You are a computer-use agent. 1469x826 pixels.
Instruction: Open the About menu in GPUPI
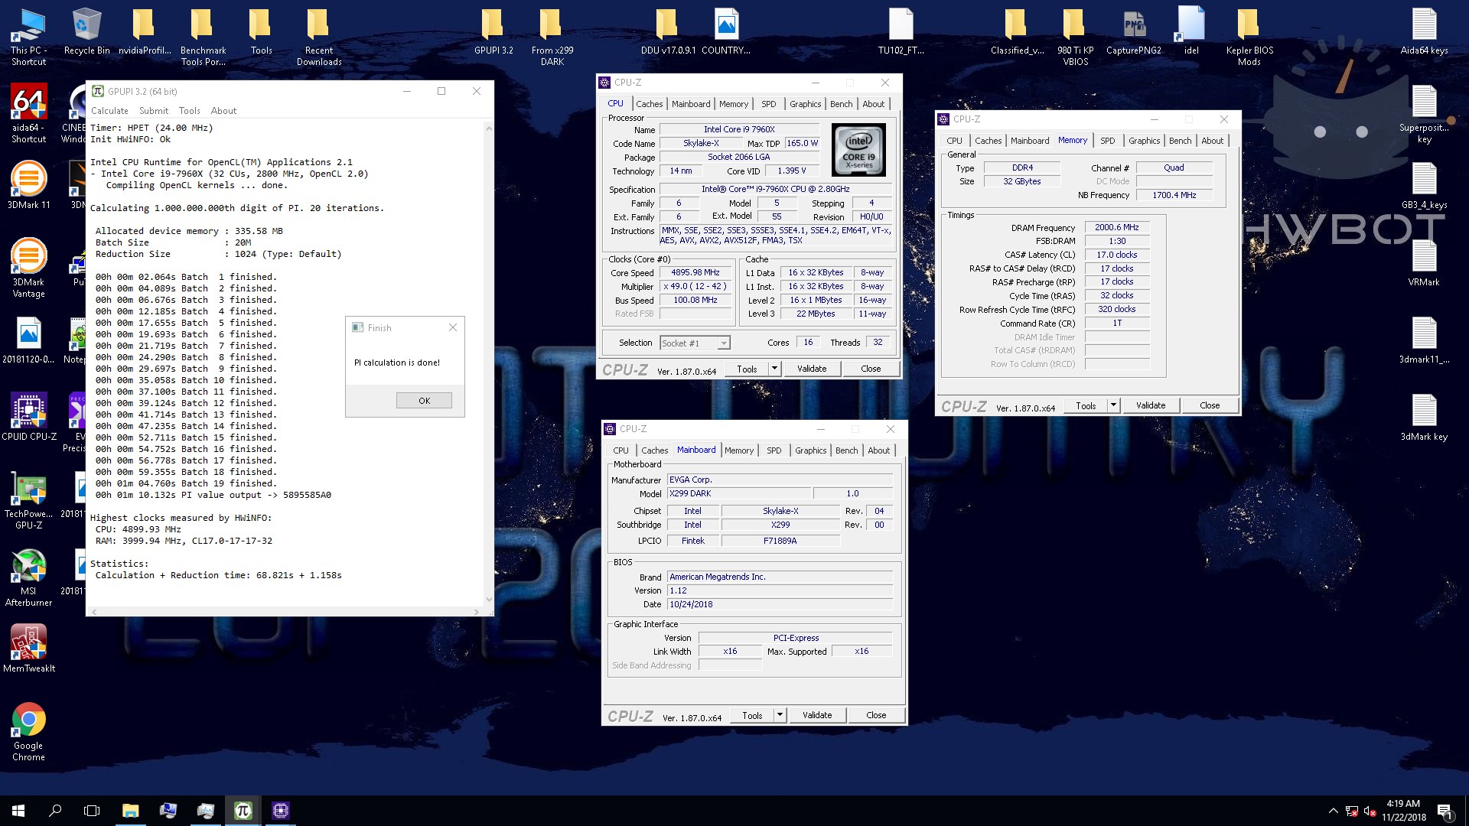223,110
